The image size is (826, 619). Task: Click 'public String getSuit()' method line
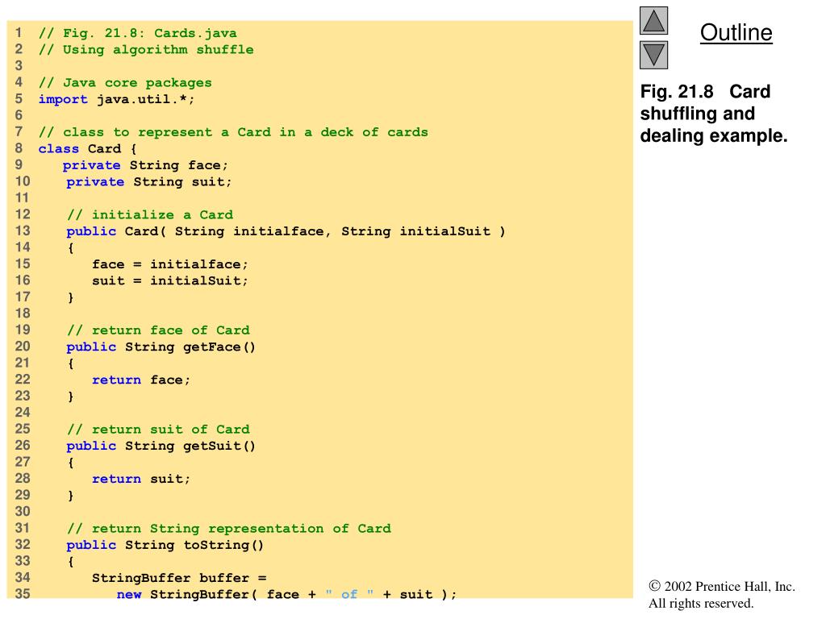[161, 446]
